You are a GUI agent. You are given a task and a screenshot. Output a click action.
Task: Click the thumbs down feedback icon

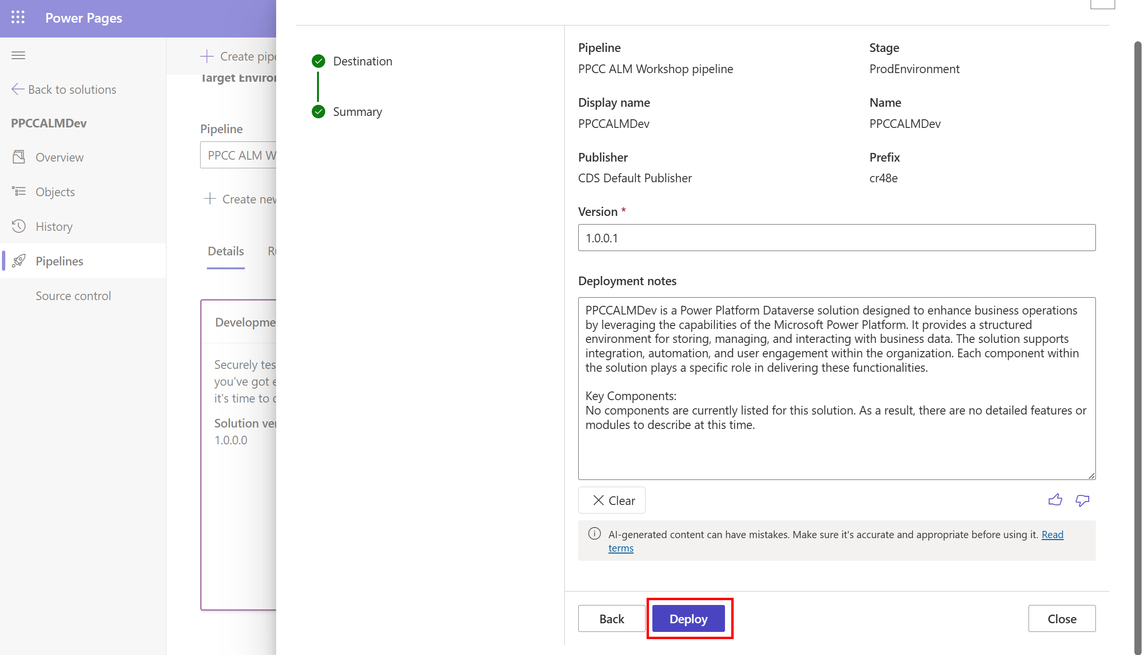1082,500
